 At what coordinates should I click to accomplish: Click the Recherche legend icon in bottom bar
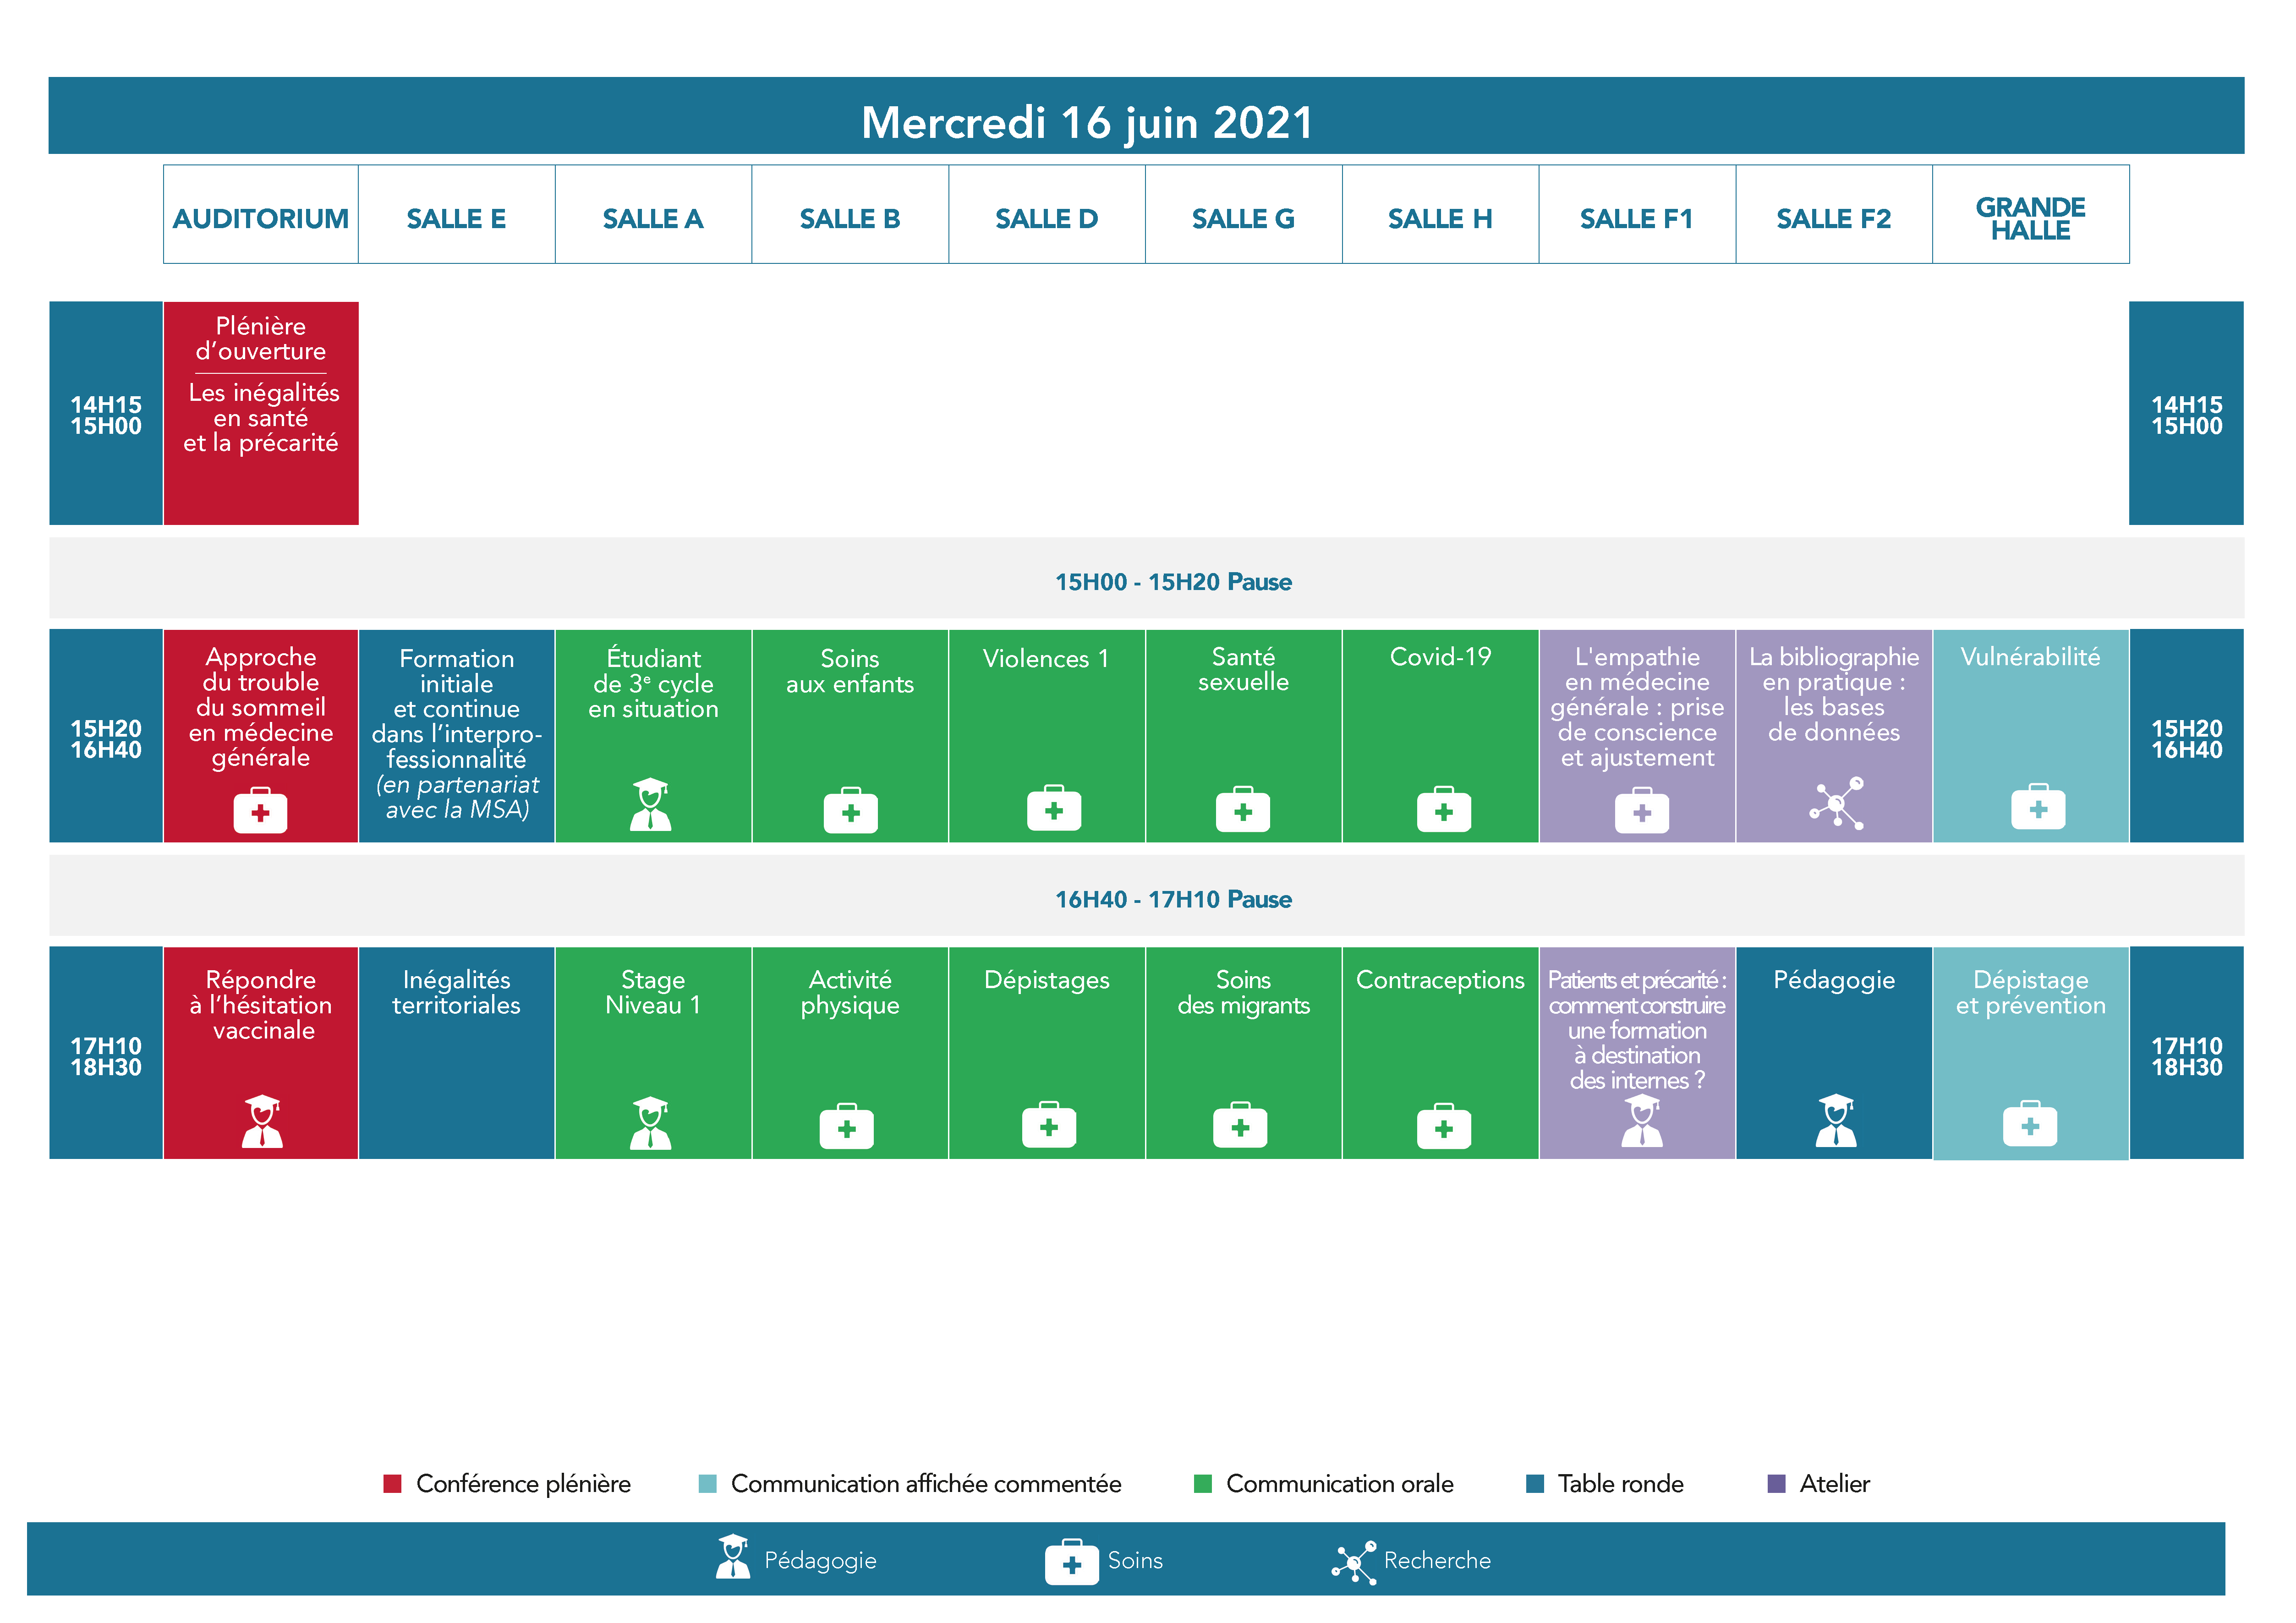tap(1354, 1562)
